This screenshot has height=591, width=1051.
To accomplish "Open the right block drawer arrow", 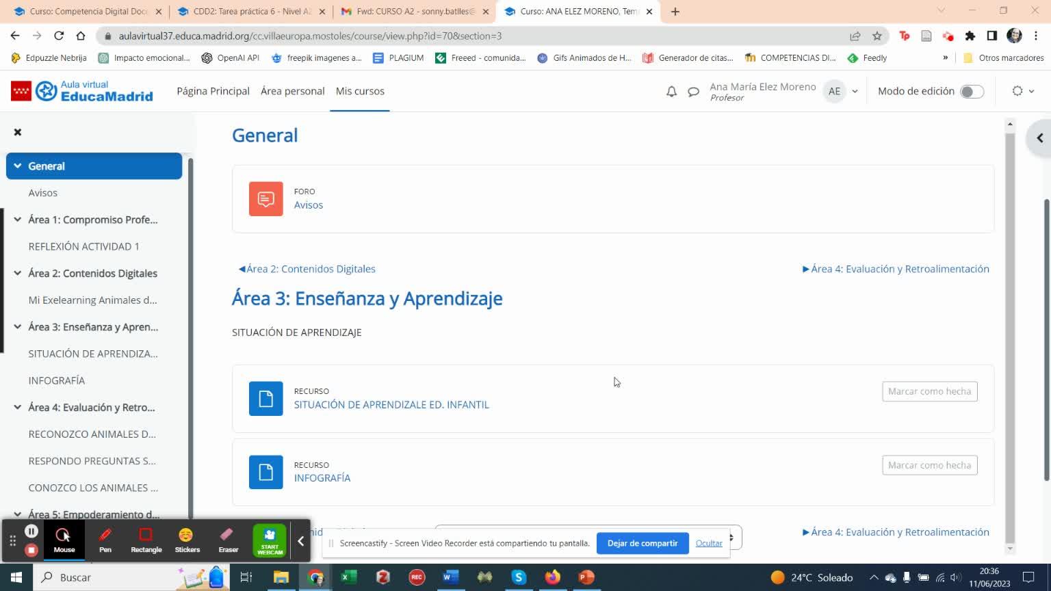I will coord(1039,138).
